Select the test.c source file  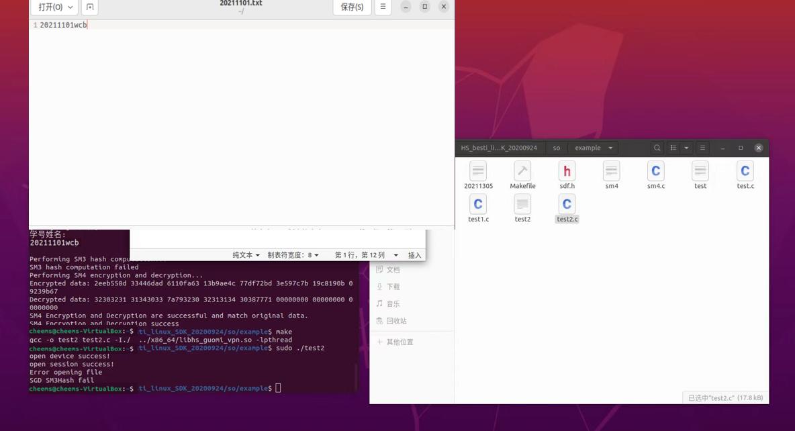[x=745, y=175]
